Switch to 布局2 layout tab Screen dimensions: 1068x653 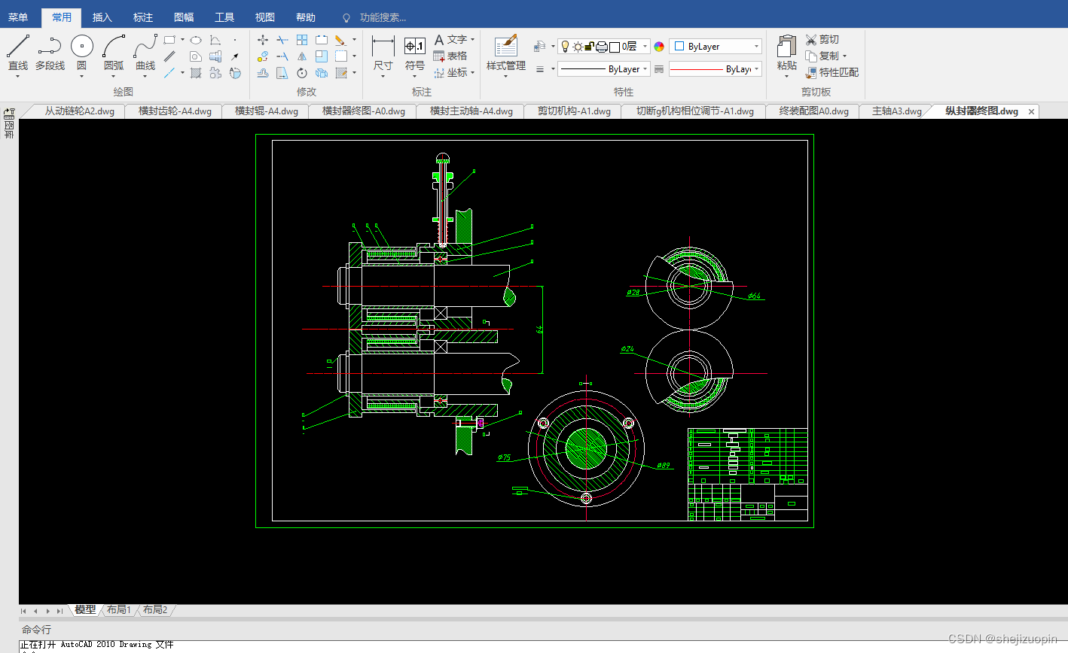(x=155, y=609)
